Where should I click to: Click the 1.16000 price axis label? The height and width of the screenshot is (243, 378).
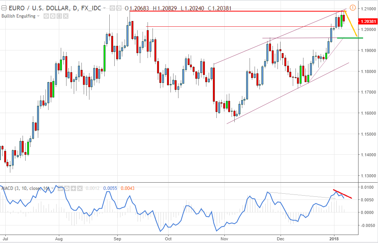coord(368,113)
